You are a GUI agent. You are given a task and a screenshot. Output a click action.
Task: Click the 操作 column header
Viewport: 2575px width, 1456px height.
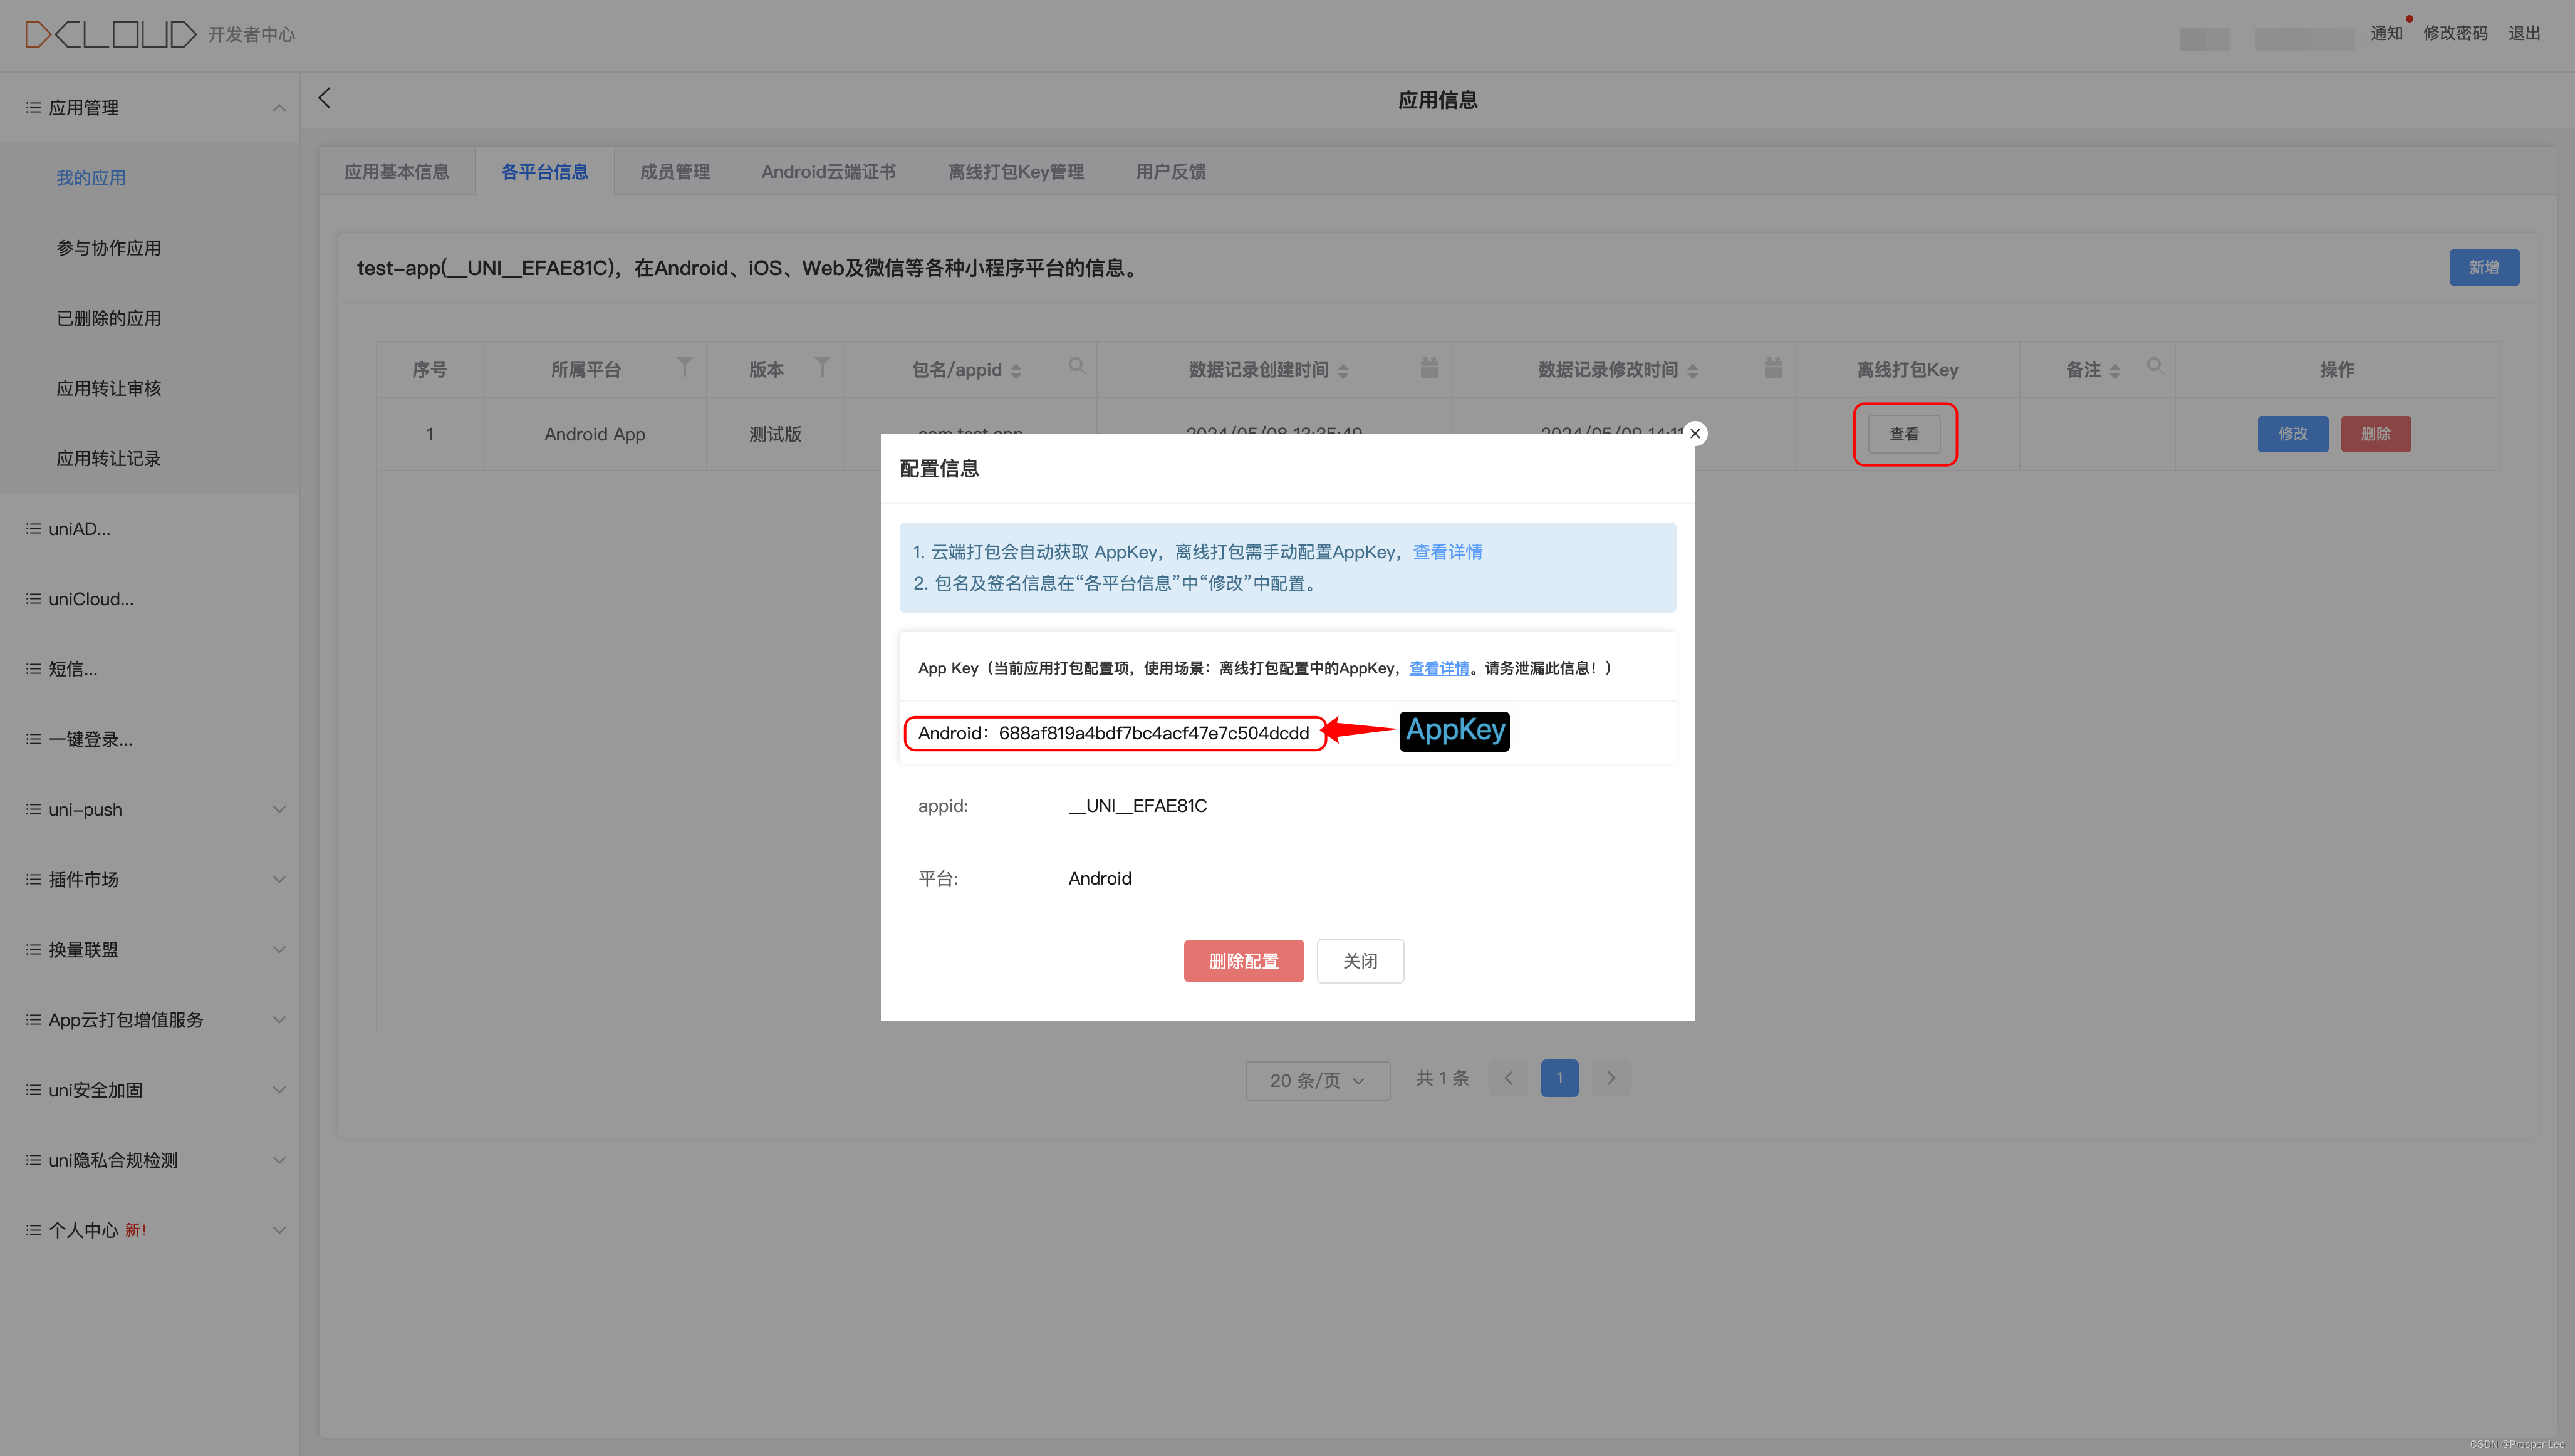pos(2337,369)
